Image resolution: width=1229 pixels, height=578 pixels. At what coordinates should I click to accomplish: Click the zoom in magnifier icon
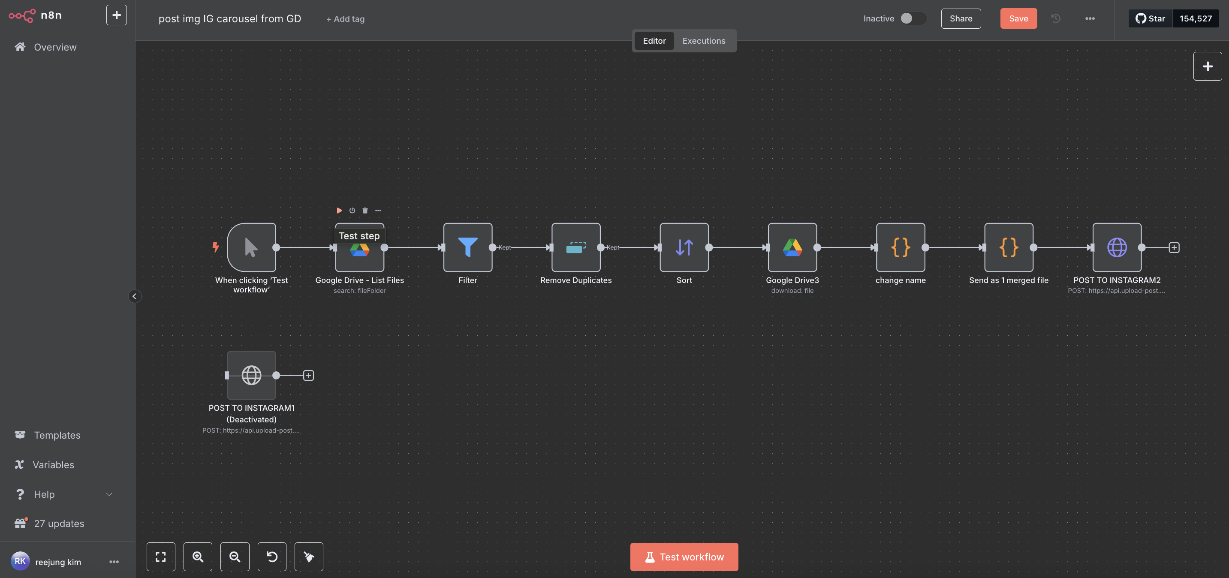pyautogui.click(x=198, y=557)
